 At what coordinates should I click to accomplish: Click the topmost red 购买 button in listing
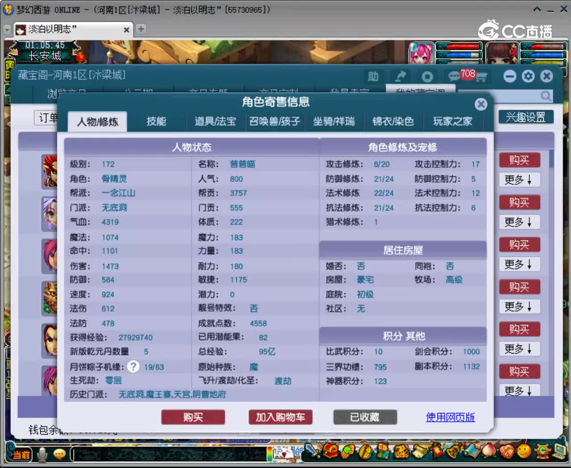(x=519, y=160)
